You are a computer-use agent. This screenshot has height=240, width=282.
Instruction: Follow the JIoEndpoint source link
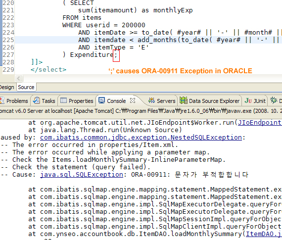click(x=260, y=123)
